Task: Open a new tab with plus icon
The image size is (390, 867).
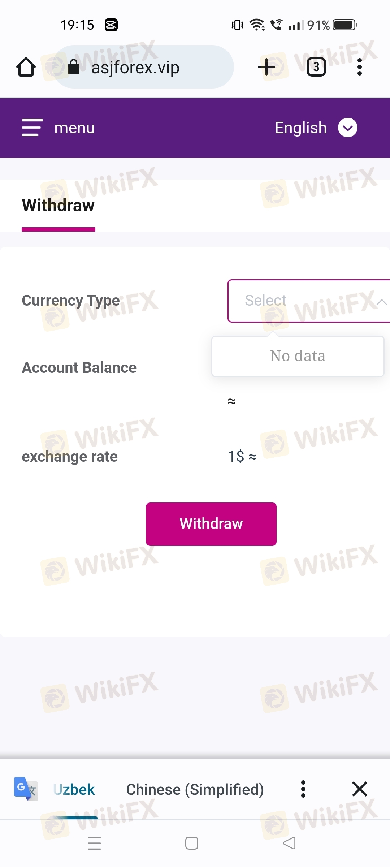Action: [266, 67]
